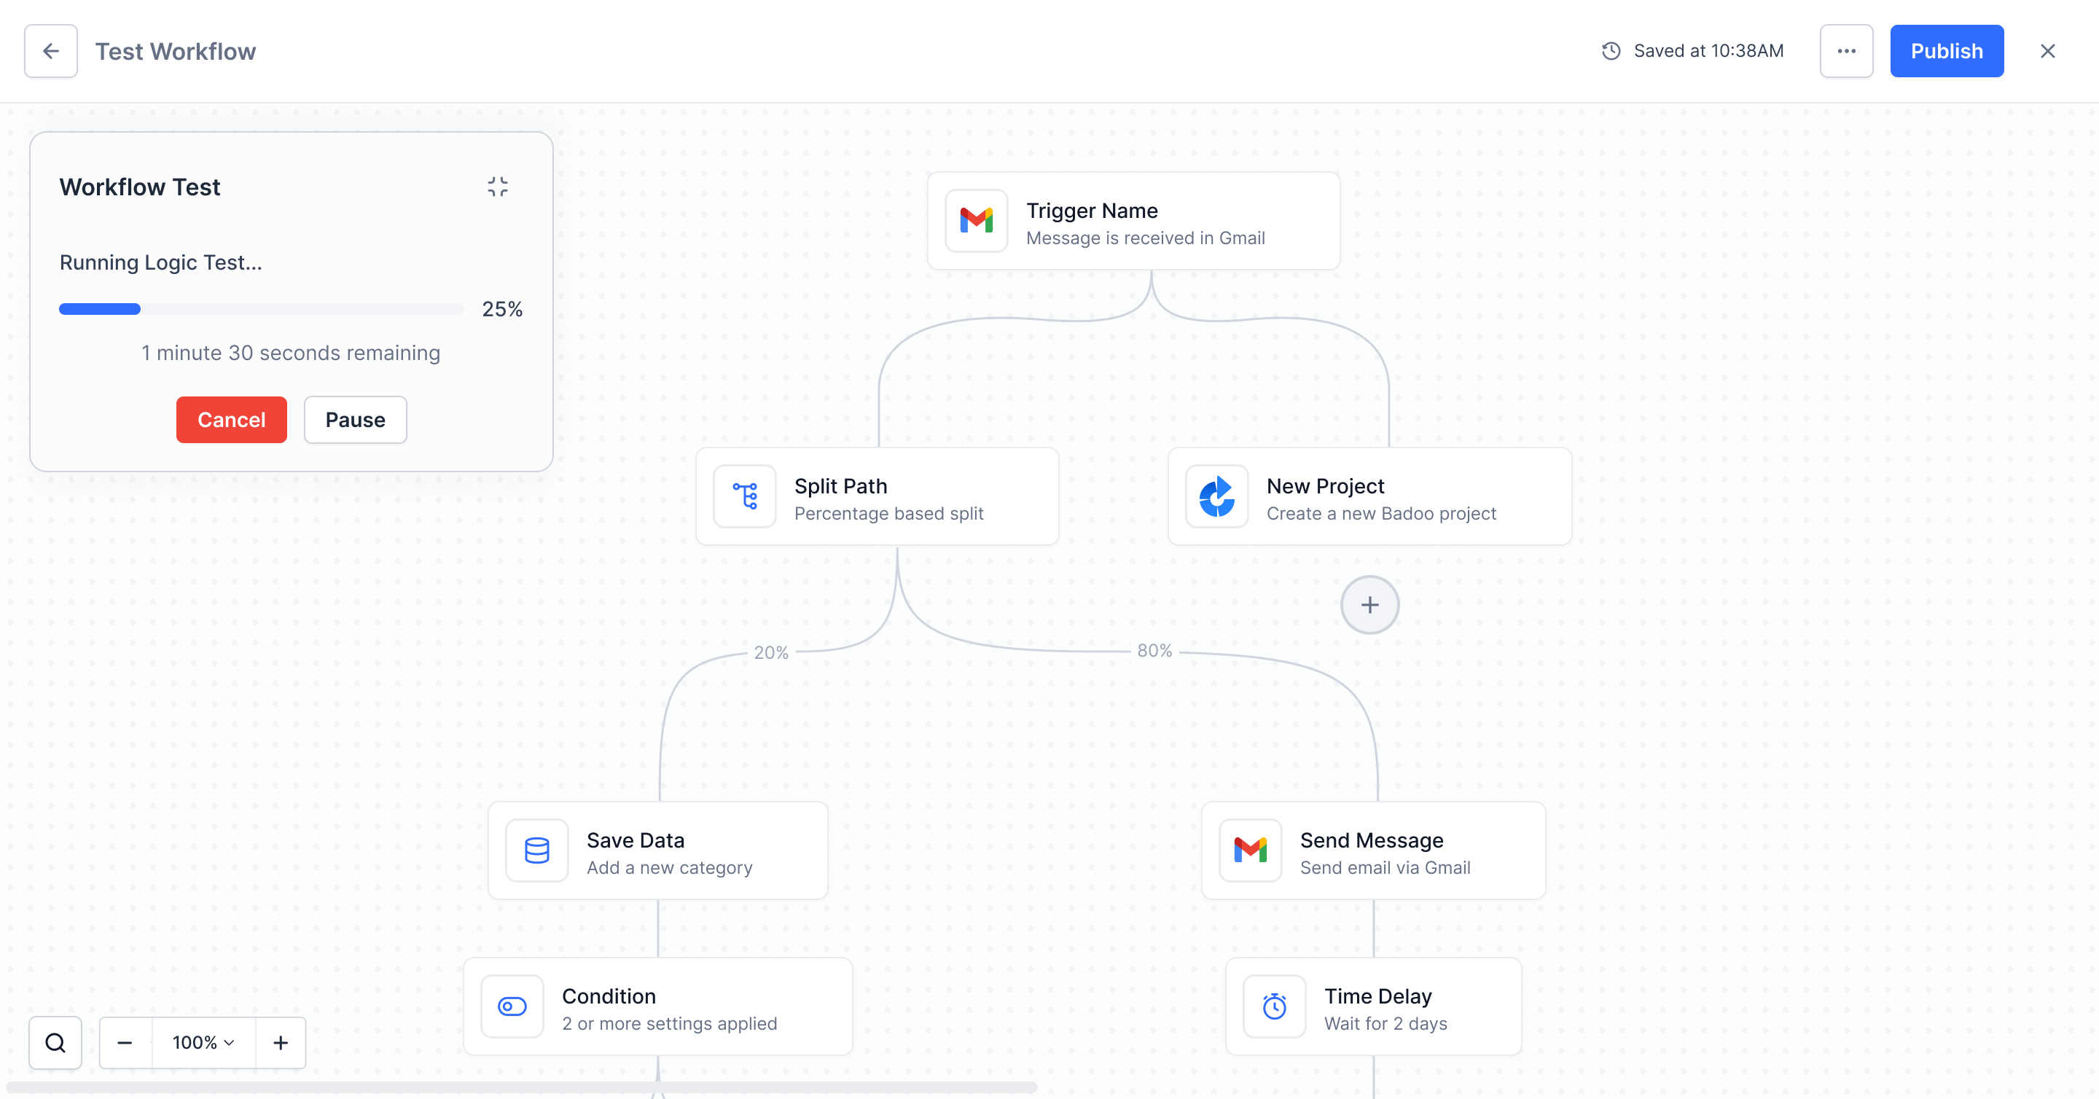2099x1099 pixels.
Task: Click the Gmail icon on Trigger Name node
Action: [x=975, y=221]
